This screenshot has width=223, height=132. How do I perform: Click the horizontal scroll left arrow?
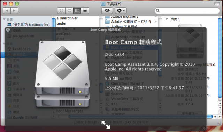[215, 117]
